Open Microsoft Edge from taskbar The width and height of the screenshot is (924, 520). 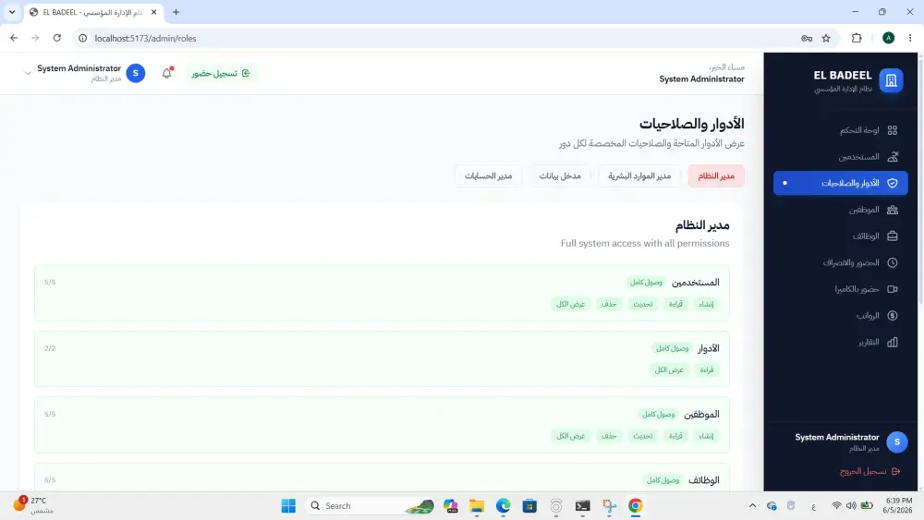pyautogui.click(x=503, y=506)
